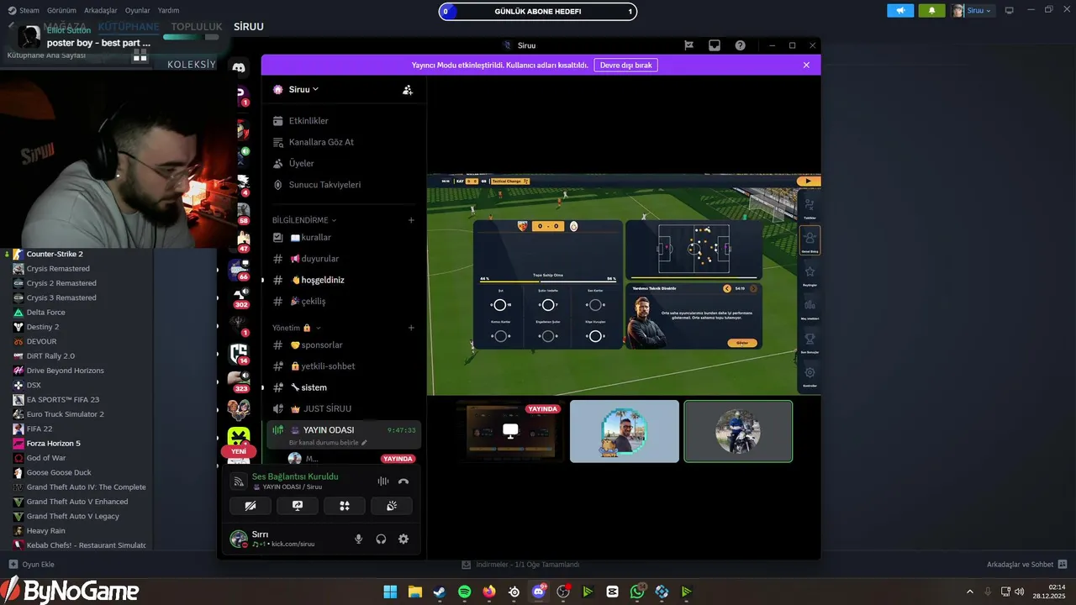Image resolution: width=1076 pixels, height=605 pixels.
Task: Select Forza Horizon 5 in Steam library
Action: (x=54, y=443)
